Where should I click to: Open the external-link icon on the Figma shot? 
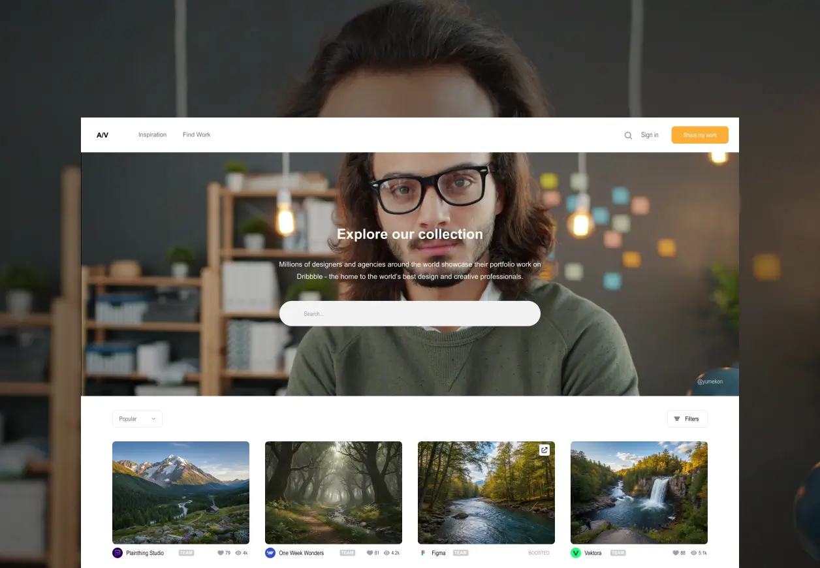[x=544, y=450]
